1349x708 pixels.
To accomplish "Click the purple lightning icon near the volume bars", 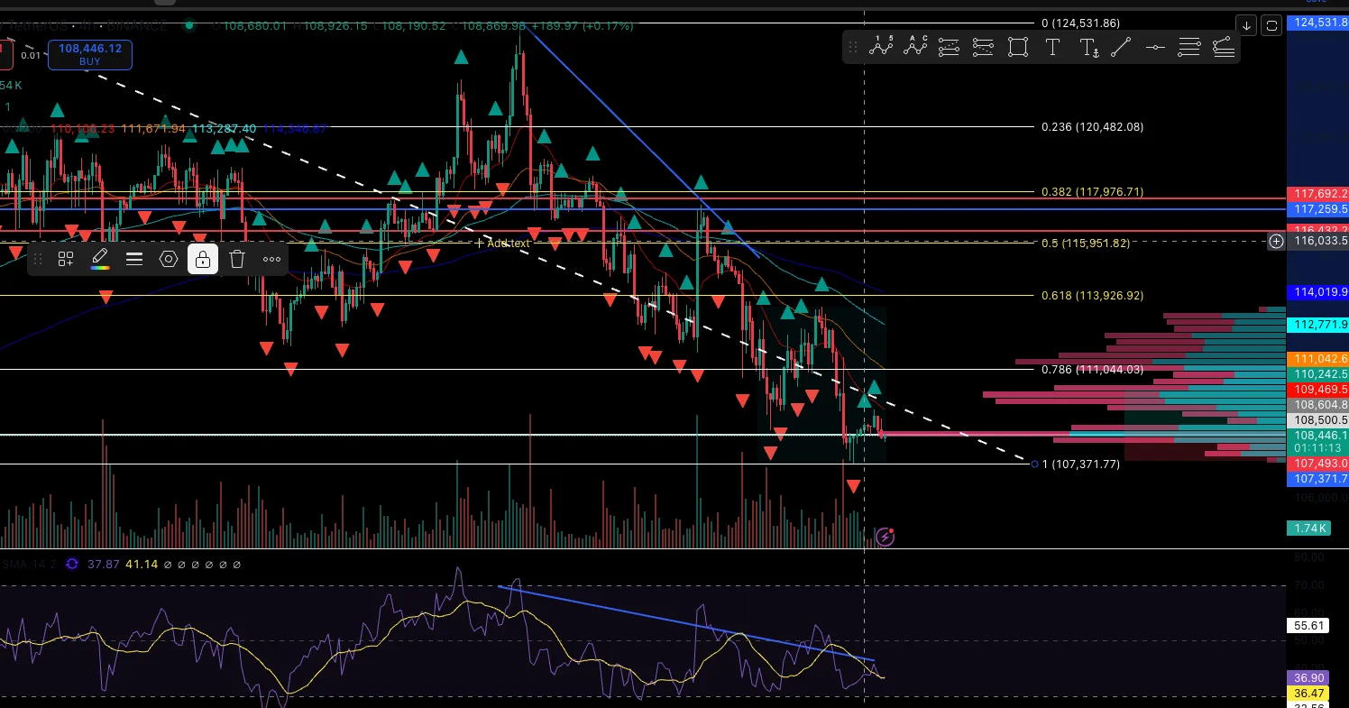I will click(886, 538).
